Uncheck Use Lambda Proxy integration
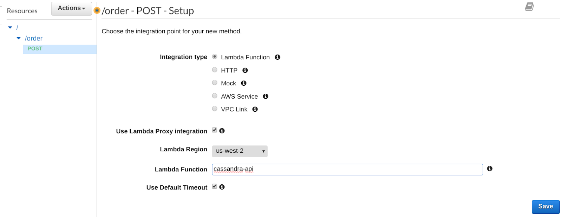This screenshot has height=217, width=562. pos(215,130)
